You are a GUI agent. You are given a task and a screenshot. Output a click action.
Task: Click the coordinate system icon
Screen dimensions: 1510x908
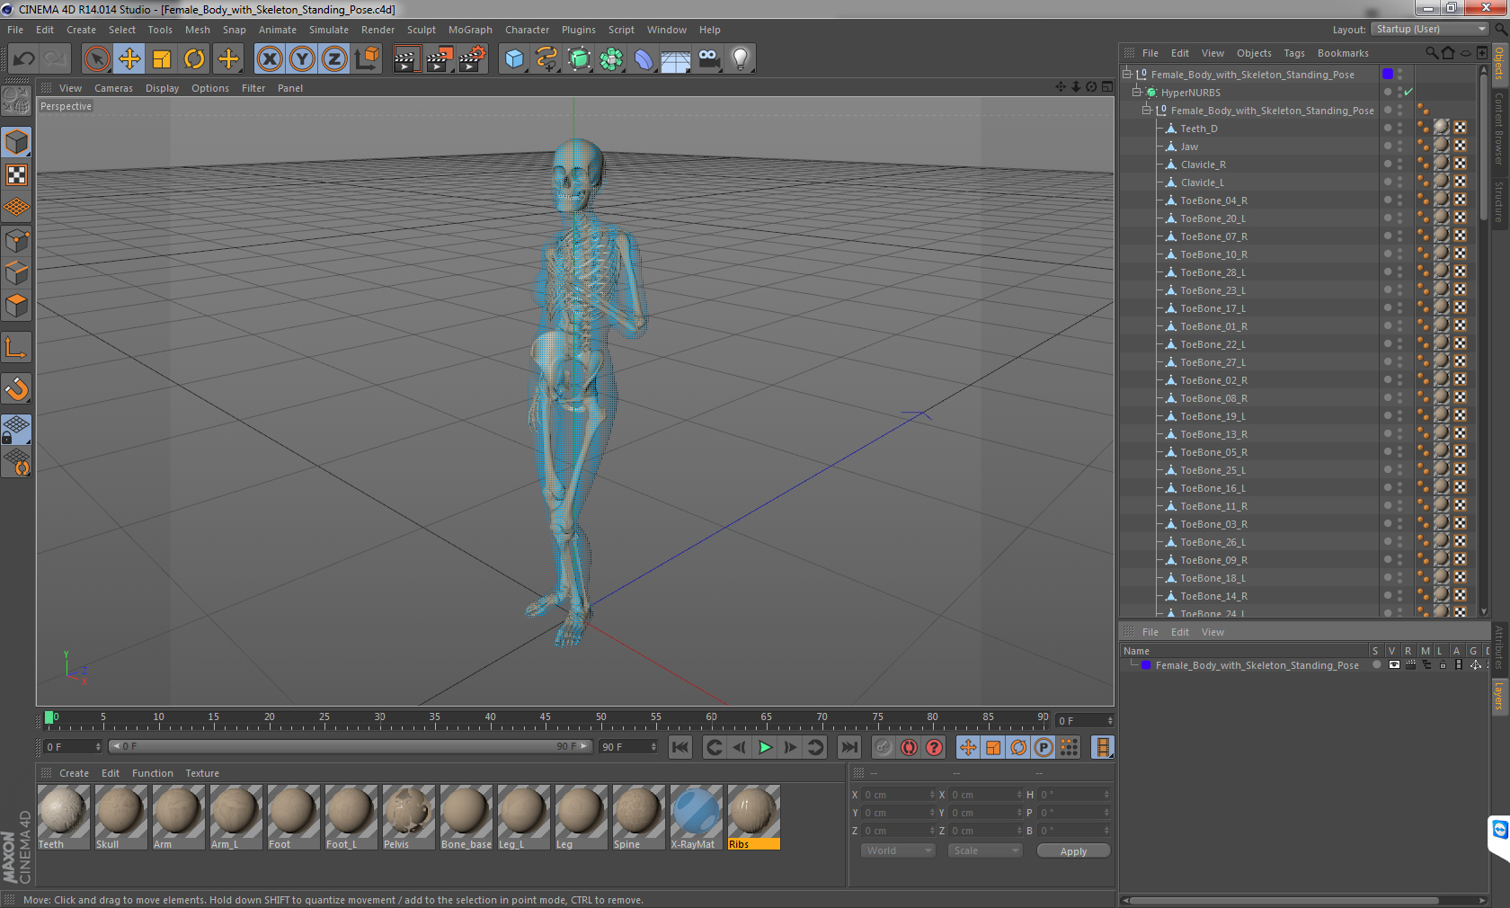click(367, 59)
